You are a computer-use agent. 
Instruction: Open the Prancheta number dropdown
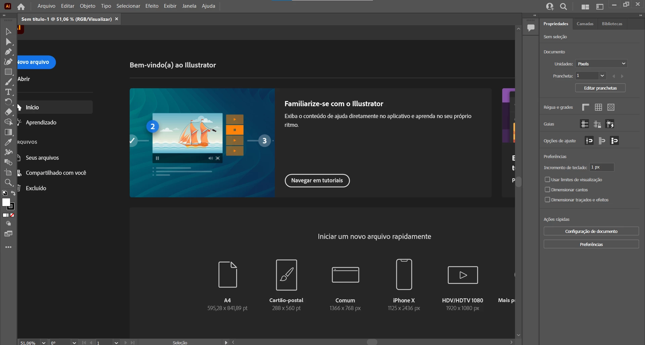click(602, 76)
